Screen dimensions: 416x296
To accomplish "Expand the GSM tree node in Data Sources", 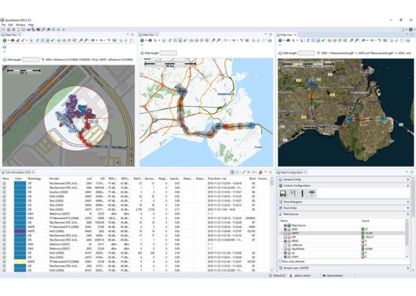I will (x=281, y=229).
